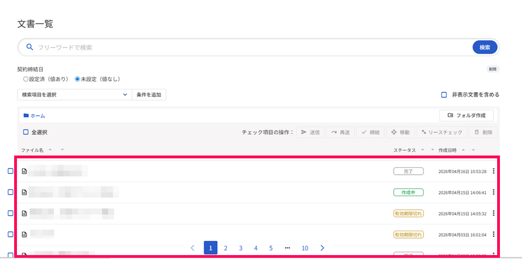Click the 移動 action button
The height and width of the screenshot is (259, 522).
pos(400,132)
